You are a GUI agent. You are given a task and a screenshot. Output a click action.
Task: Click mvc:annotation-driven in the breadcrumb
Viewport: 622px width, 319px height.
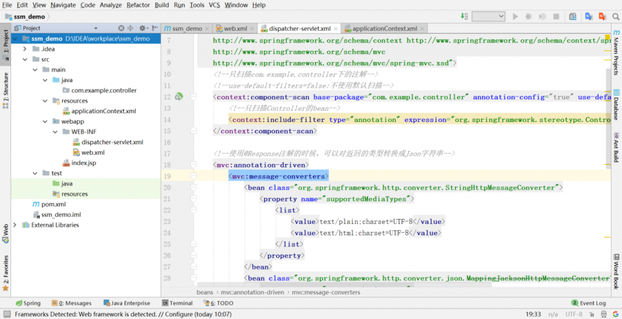tap(252, 292)
